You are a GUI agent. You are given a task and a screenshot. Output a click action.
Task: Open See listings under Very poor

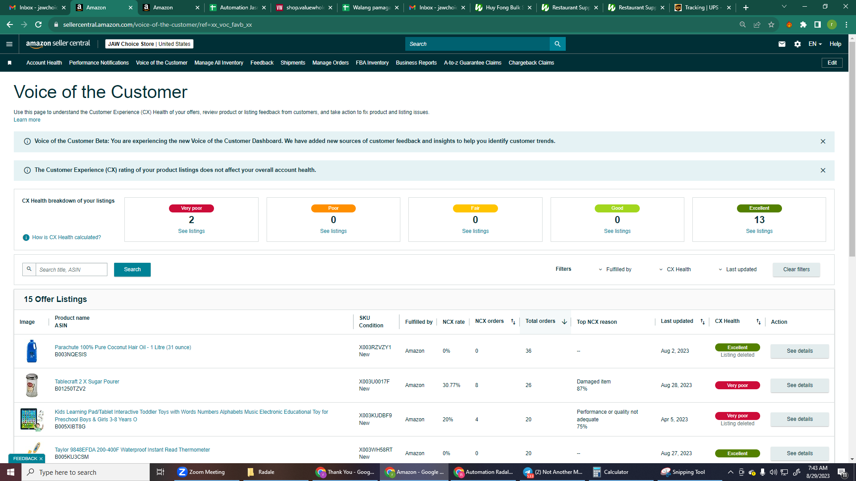[191, 231]
